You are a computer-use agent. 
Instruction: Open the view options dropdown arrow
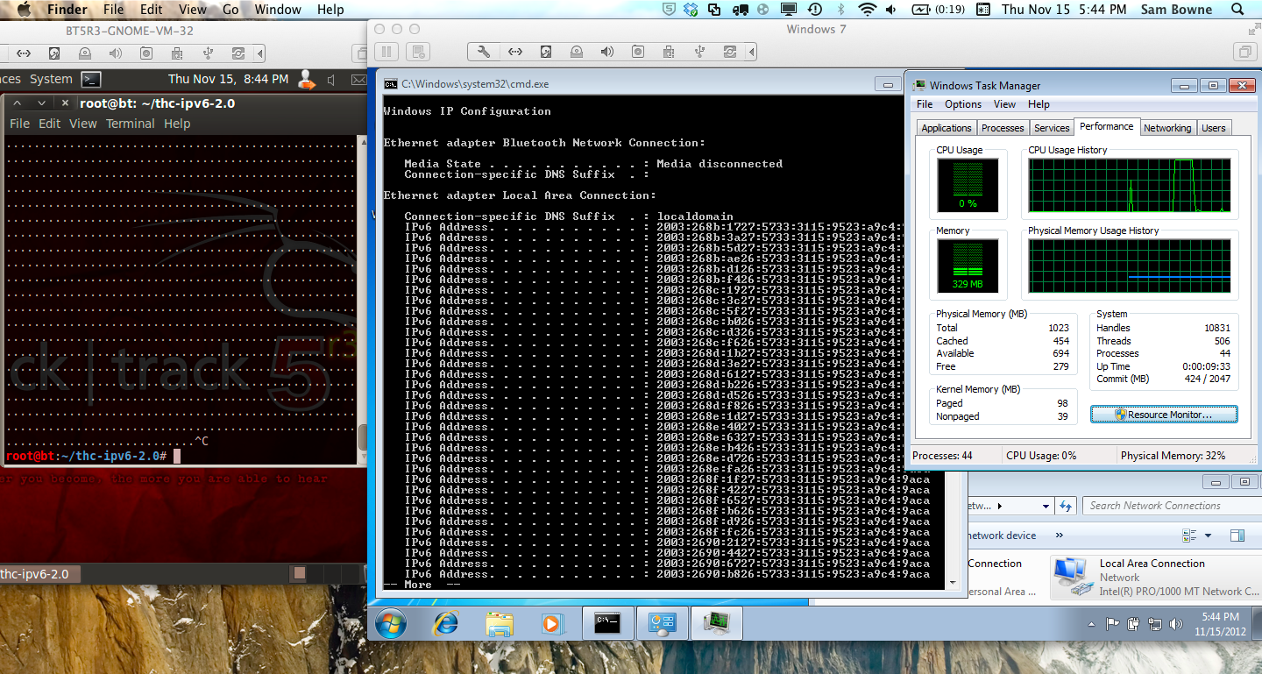coord(1208,536)
